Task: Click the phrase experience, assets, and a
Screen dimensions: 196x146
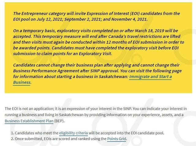Action: coord(162,115)
